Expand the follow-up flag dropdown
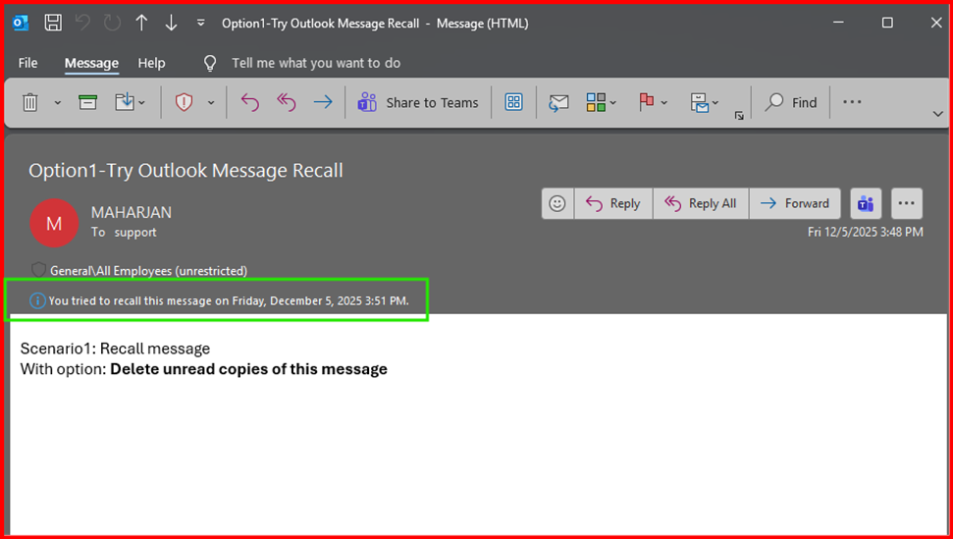The height and width of the screenshot is (539, 953). 664,102
